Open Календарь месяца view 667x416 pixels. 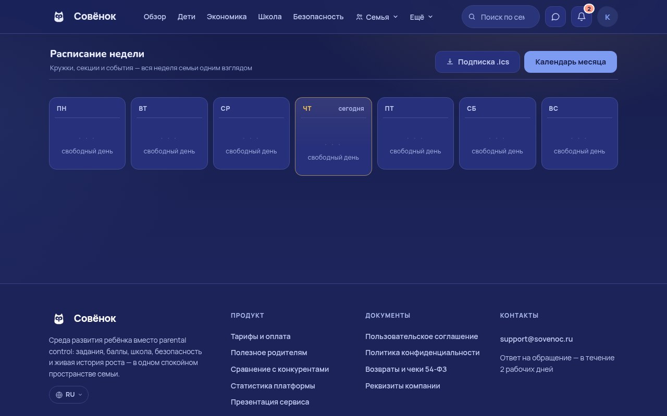571,62
